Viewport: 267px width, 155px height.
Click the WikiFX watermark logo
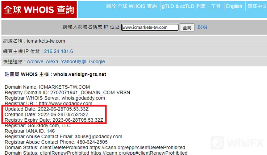237,143
